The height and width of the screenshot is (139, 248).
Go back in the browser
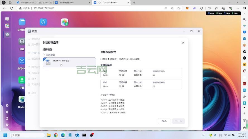coord(4,8)
